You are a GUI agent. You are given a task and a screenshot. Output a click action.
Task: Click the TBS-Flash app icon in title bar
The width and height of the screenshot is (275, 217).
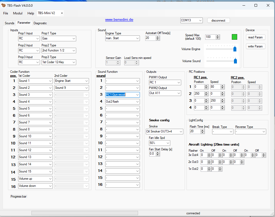(x=3, y=5)
